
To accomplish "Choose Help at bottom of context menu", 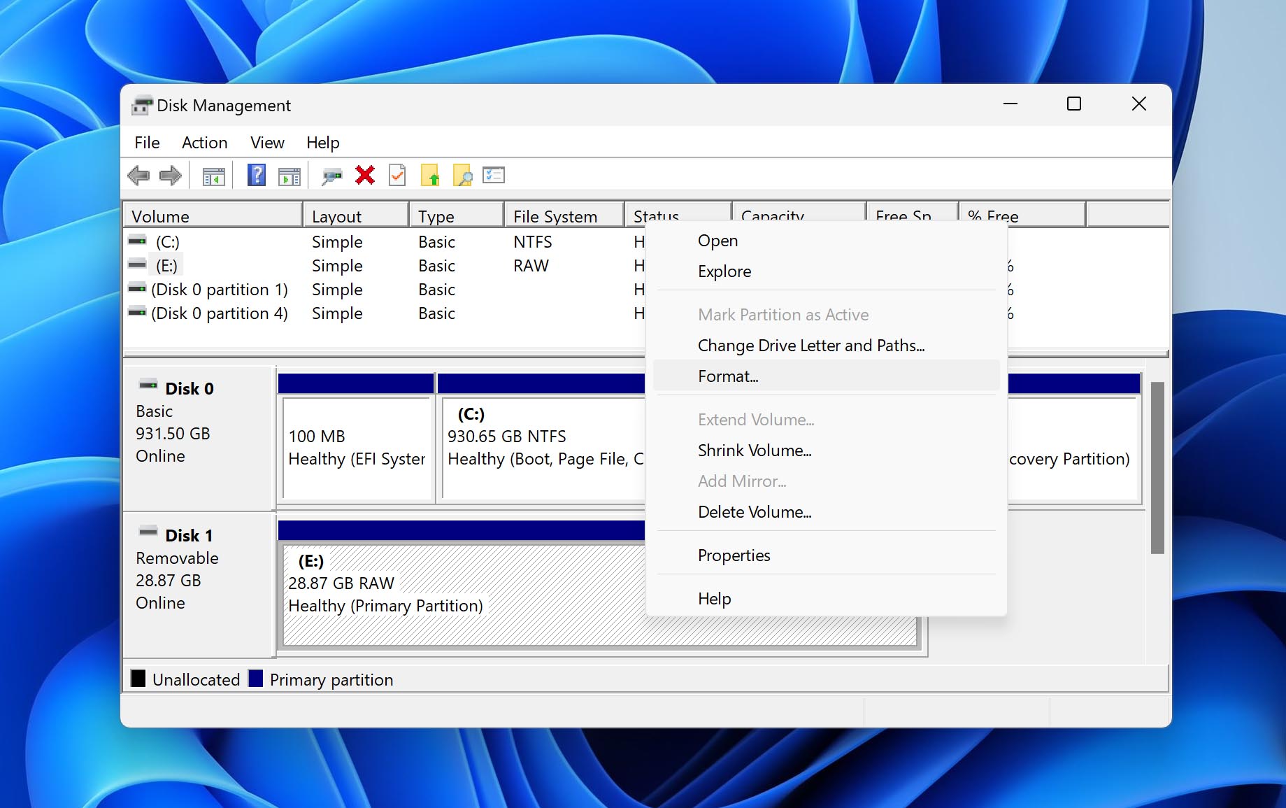I will pos(826,599).
